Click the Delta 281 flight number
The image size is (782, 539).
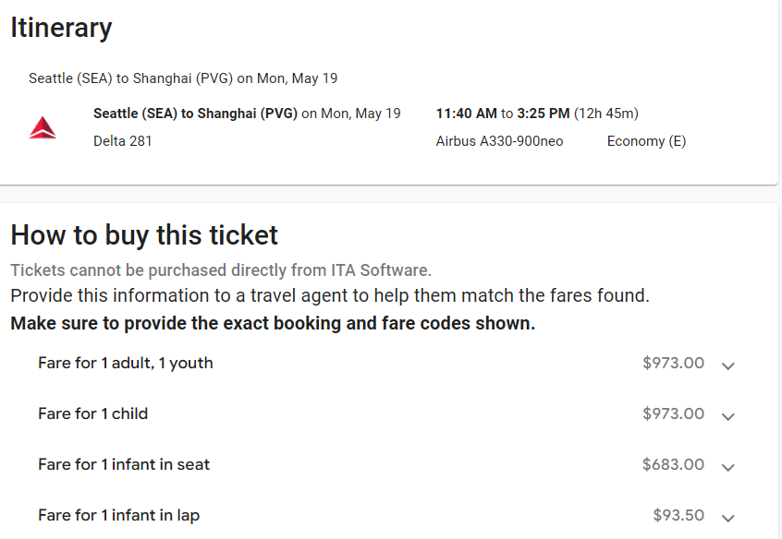[x=123, y=141]
